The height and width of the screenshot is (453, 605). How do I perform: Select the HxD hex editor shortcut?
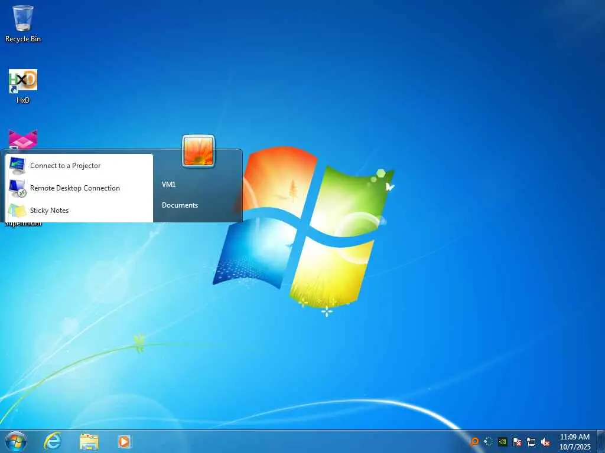(23, 86)
